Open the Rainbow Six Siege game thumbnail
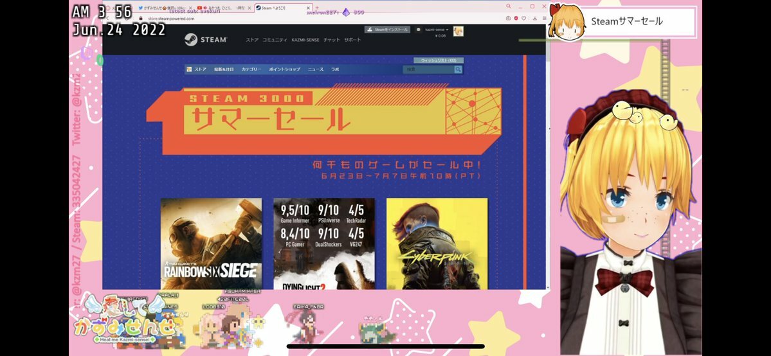 click(212, 244)
